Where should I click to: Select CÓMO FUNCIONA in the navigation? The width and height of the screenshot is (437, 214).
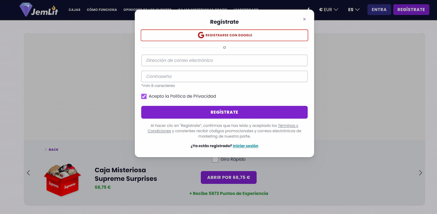click(102, 10)
